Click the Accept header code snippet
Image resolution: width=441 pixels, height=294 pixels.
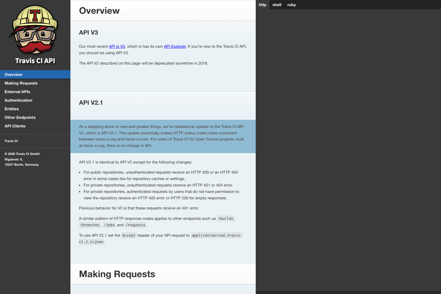(129, 235)
